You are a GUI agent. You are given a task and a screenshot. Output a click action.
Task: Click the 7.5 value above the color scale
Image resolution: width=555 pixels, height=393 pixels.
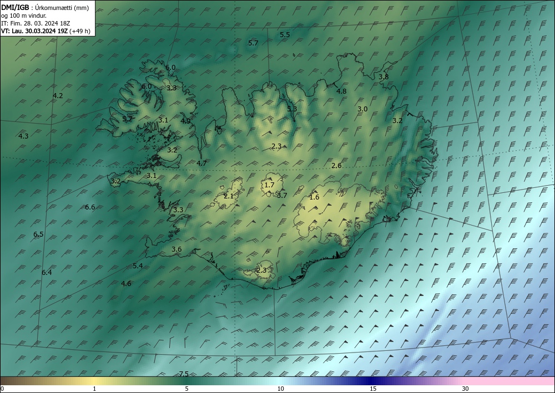(x=184, y=374)
